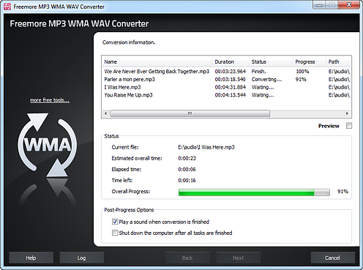Minimize the converter window
Screen dimensions: 363x270
[x=320, y=5]
